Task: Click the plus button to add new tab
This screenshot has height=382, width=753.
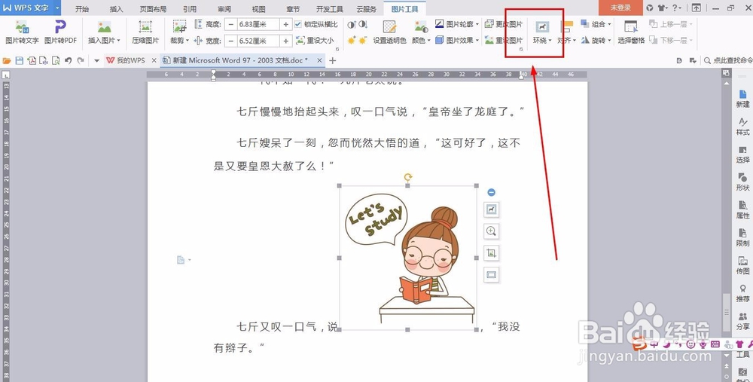Action: pyautogui.click(x=332, y=60)
